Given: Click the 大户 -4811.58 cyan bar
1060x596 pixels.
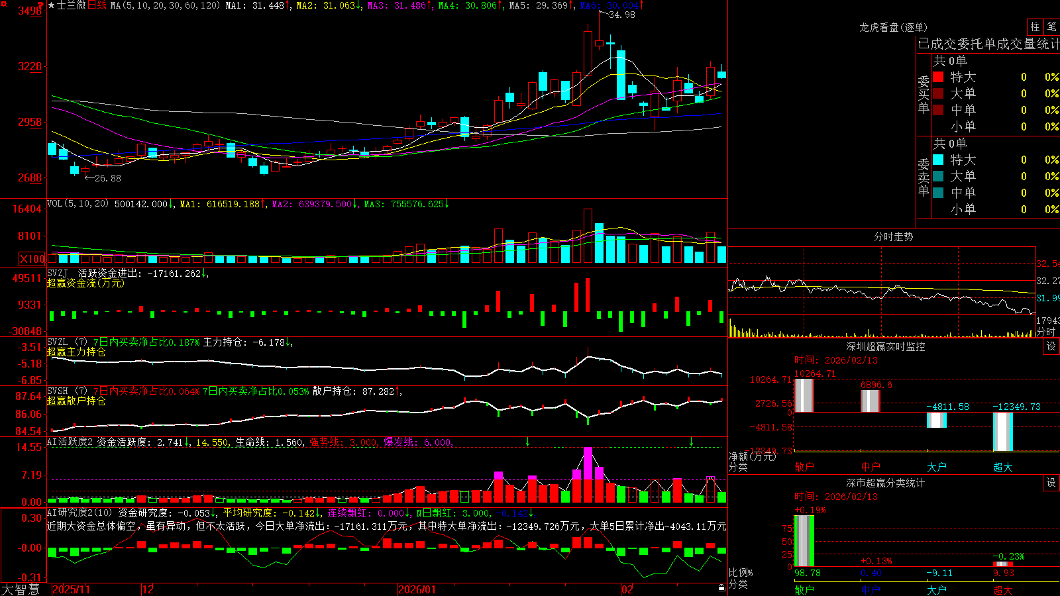Looking at the screenshot, I should click(936, 420).
